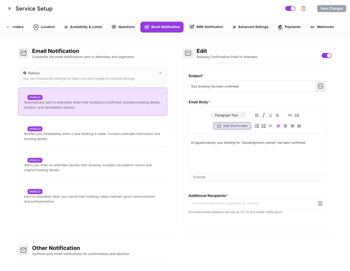Image resolution: width=350 pixels, height=271 pixels.
Task: Click the red trash delete icon
Action: click(304, 9)
